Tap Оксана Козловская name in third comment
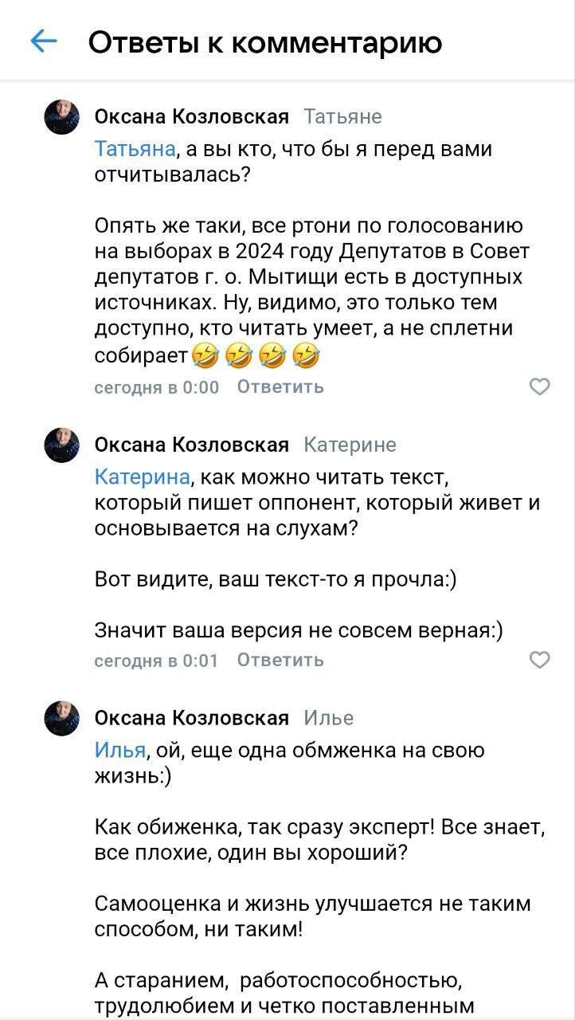The image size is (575, 1020). (191, 718)
